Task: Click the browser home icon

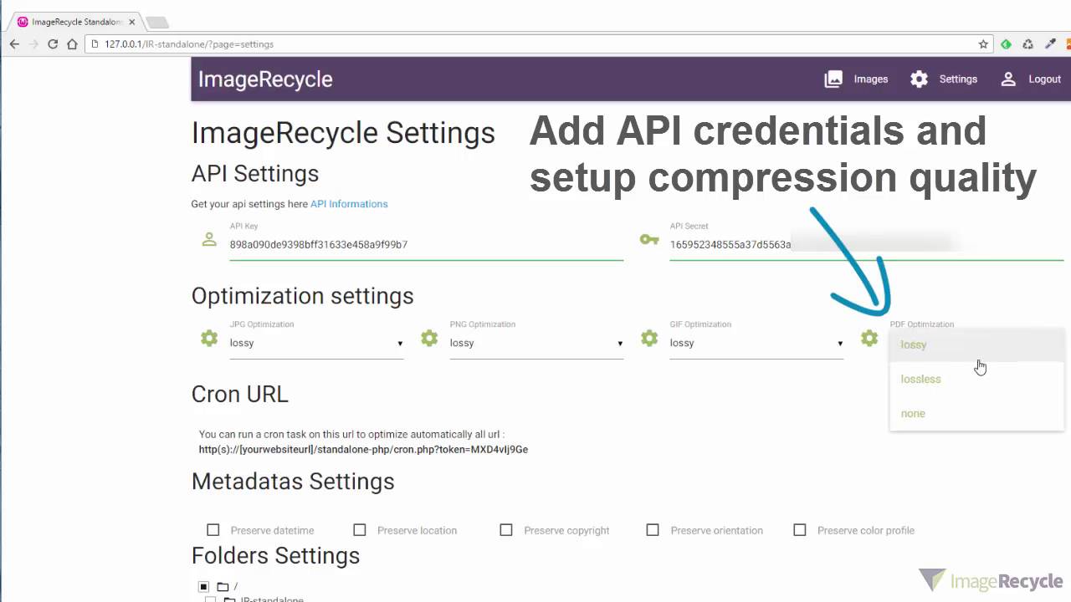Action: click(x=72, y=44)
